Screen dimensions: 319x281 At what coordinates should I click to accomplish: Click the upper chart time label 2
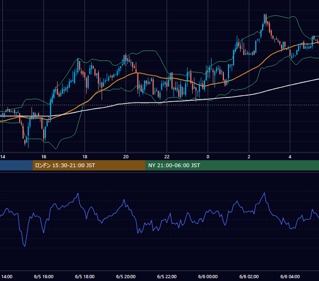pyautogui.click(x=249, y=157)
